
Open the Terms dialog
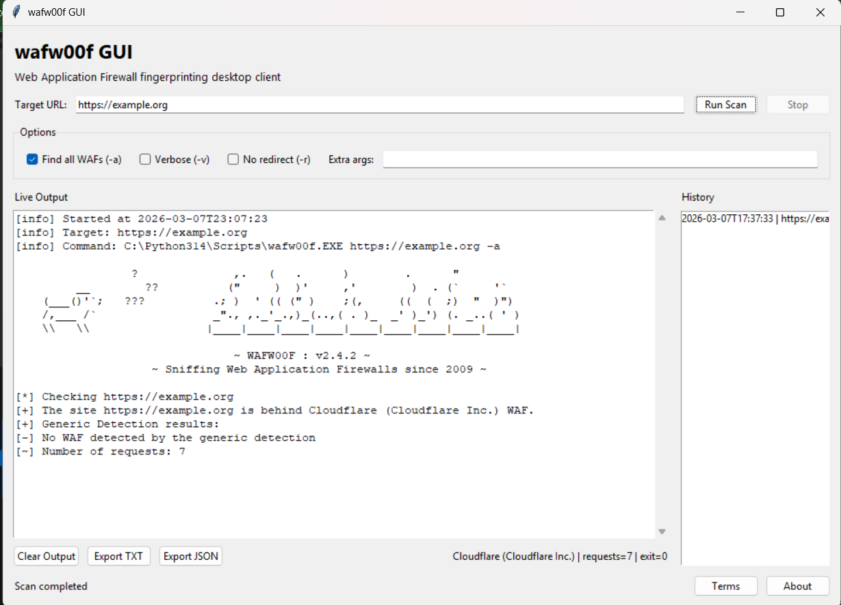click(x=725, y=586)
